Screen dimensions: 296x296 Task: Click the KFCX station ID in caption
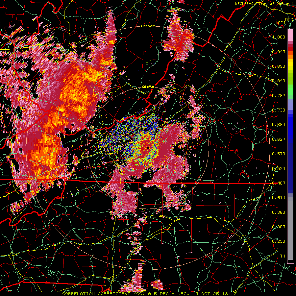183,294
